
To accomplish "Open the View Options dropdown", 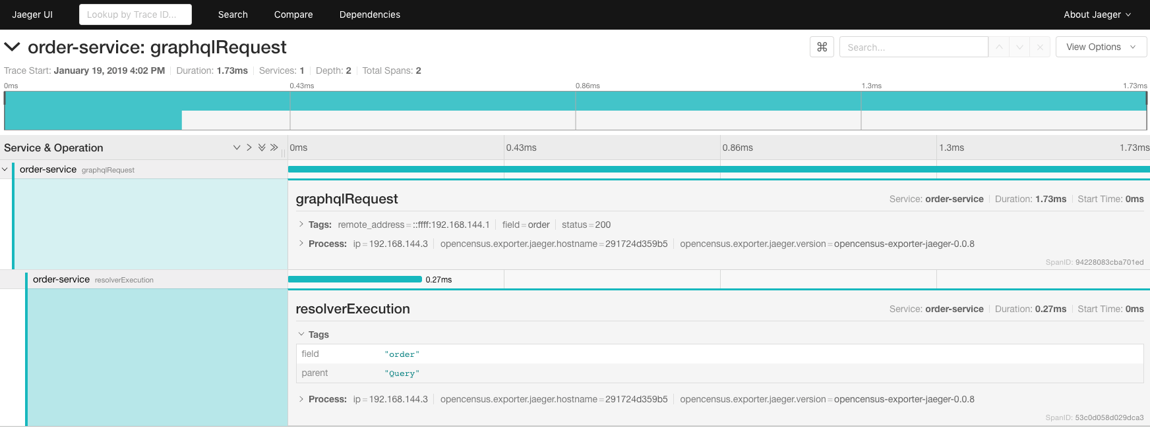I will (x=1101, y=47).
